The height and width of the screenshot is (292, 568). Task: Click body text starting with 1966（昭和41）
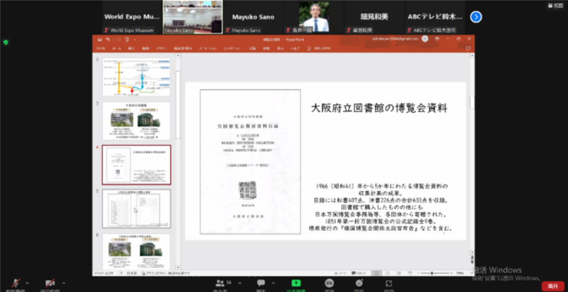point(381,207)
